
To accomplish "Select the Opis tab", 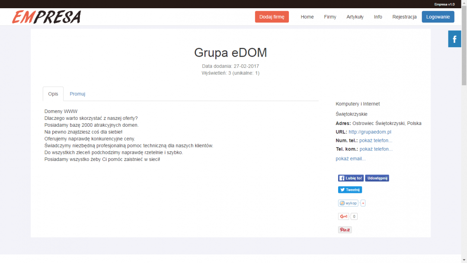I will click(x=53, y=94).
